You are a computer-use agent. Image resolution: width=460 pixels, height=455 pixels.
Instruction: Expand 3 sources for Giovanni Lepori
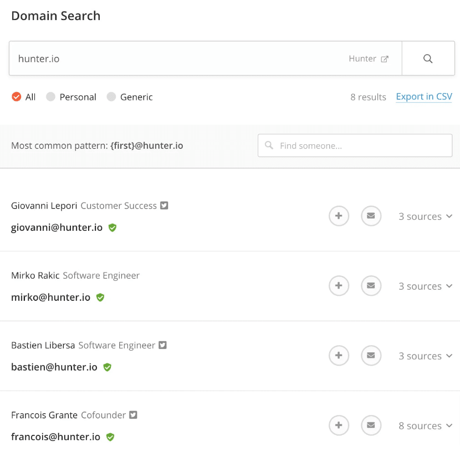pos(425,216)
